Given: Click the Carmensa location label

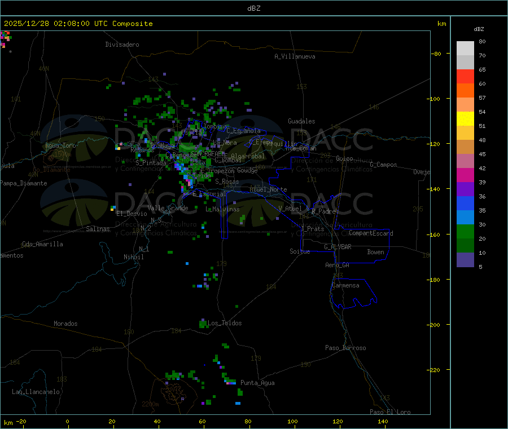Looking at the screenshot, I should click(345, 285).
